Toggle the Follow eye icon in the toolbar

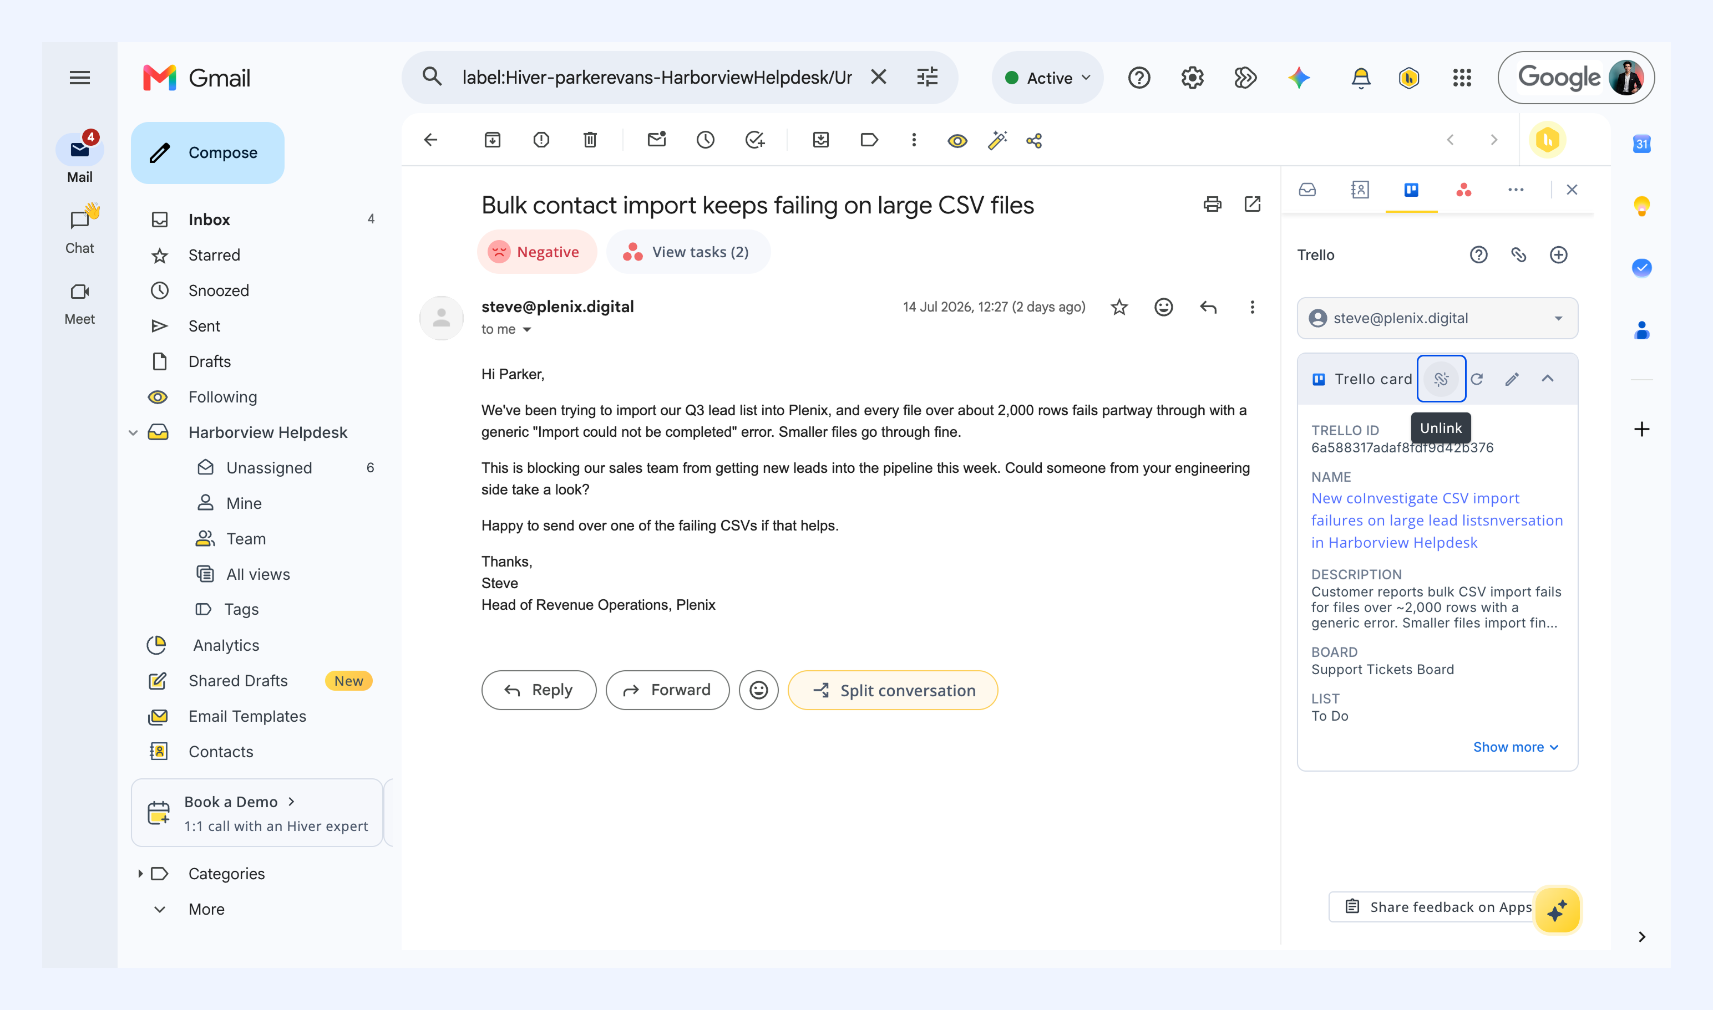[x=957, y=141]
